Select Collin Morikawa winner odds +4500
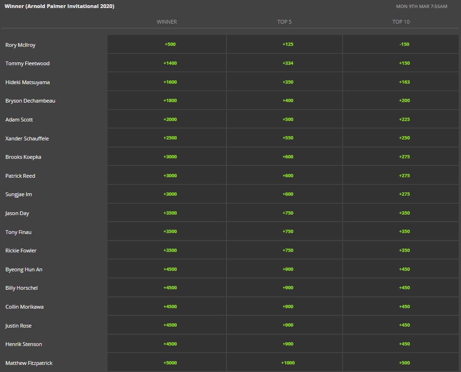Viewport: 461px width, 372px height. coord(167,306)
